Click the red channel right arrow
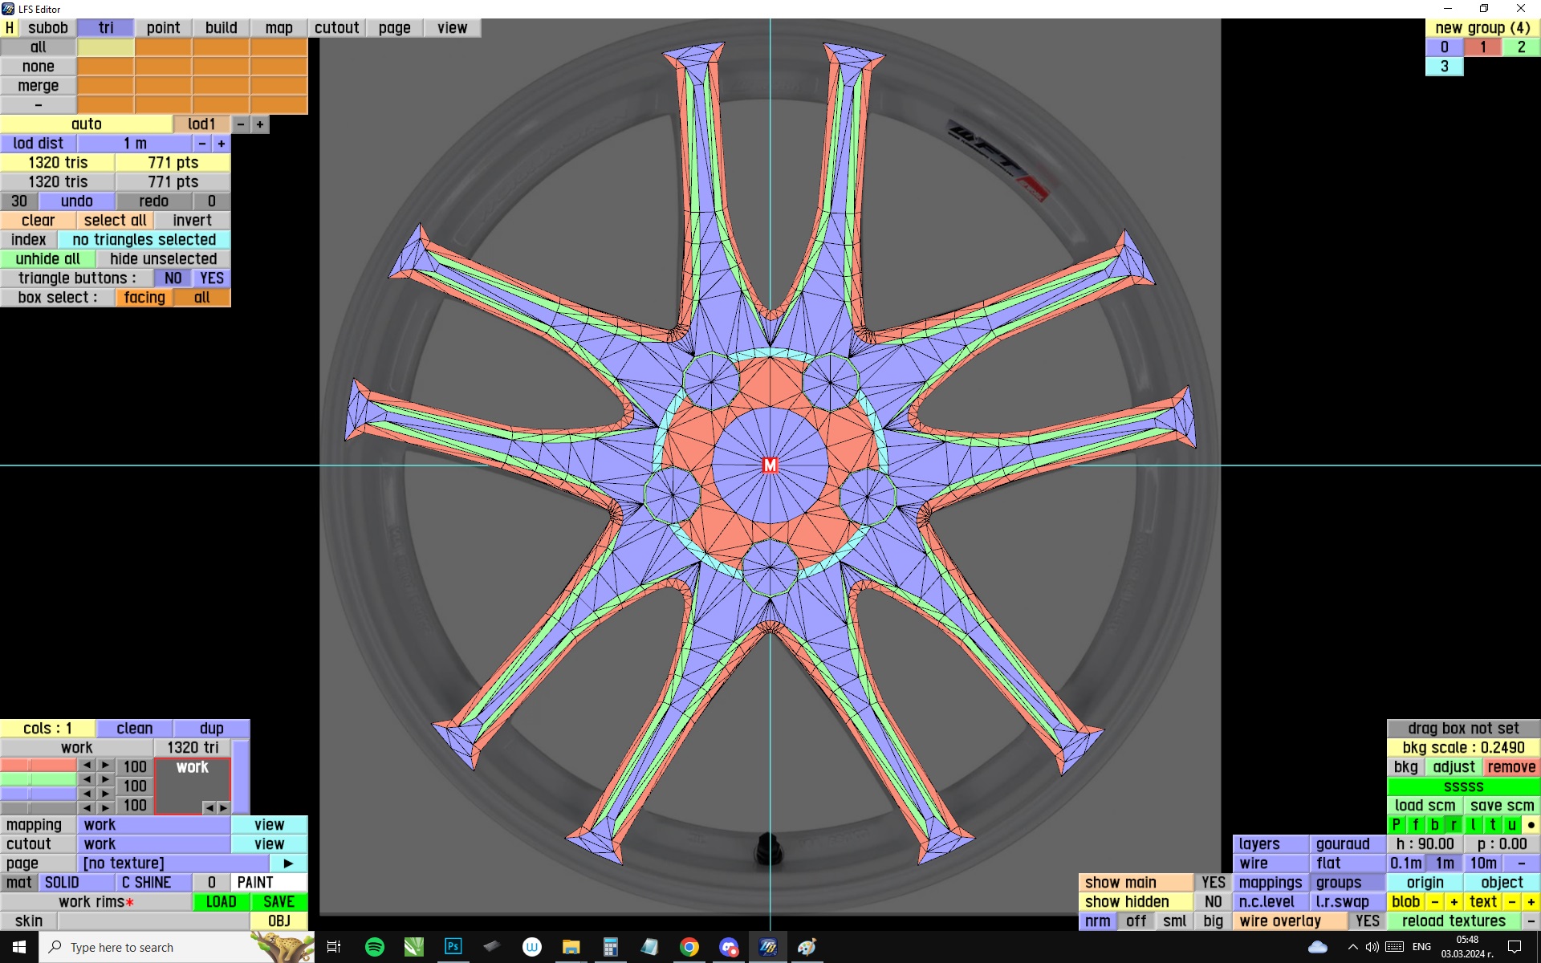 pyautogui.click(x=105, y=766)
